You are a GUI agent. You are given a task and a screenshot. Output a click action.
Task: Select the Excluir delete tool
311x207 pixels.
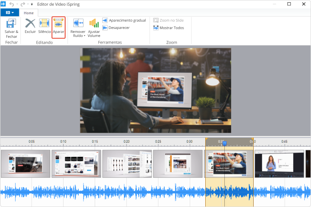pos(30,26)
